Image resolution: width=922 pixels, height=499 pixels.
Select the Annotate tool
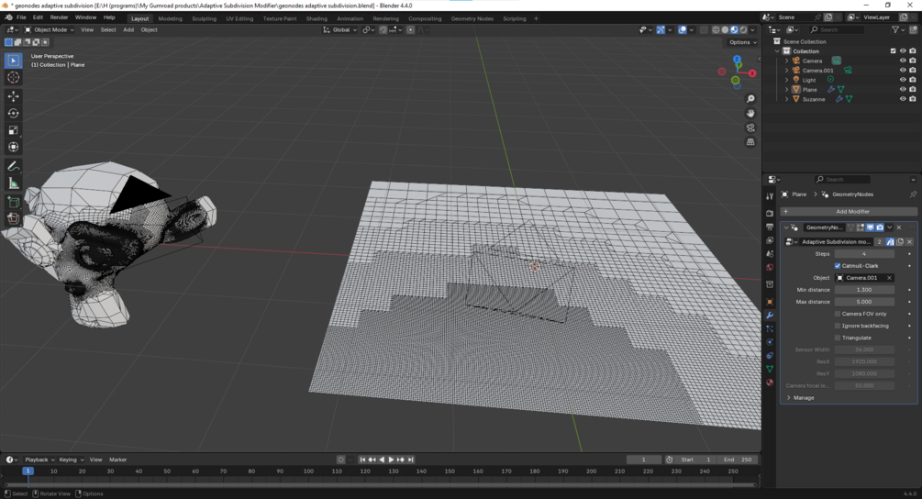[13, 166]
